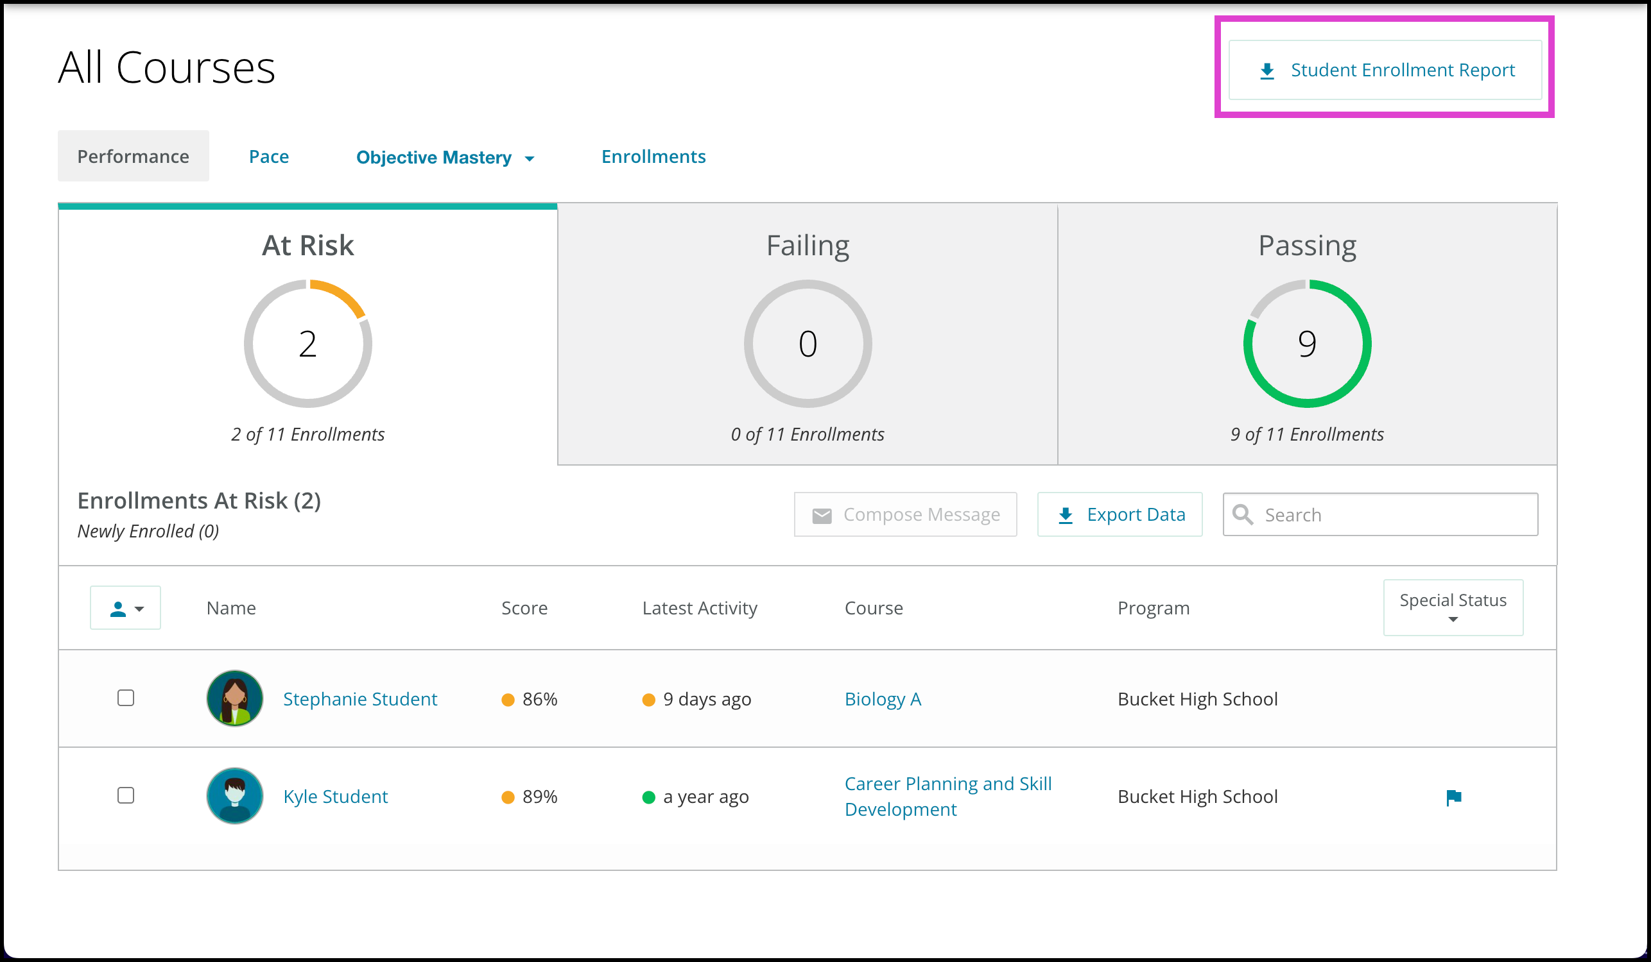Click the Enrollments At Risk (2) heading
The height and width of the screenshot is (962, 1651).
199,501
